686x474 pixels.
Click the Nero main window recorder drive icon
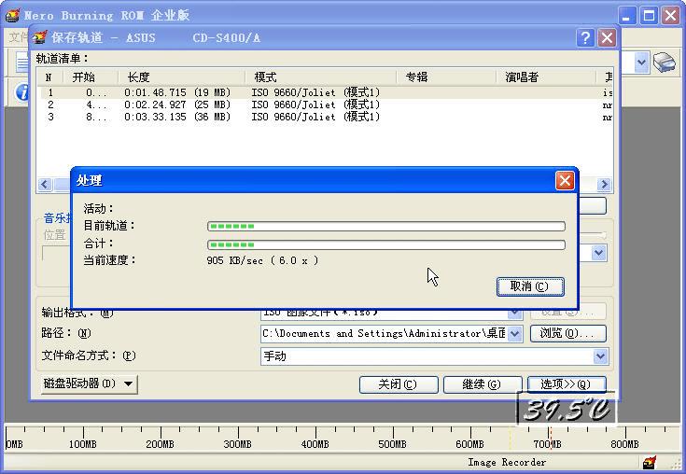tap(665, 63)
